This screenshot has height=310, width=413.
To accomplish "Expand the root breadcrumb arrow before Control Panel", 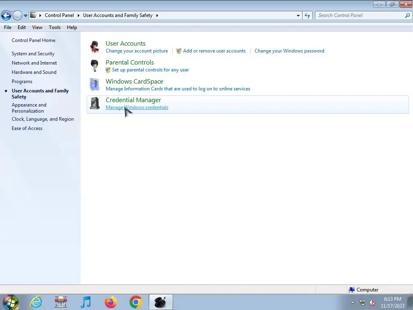I will coord(40,15).
